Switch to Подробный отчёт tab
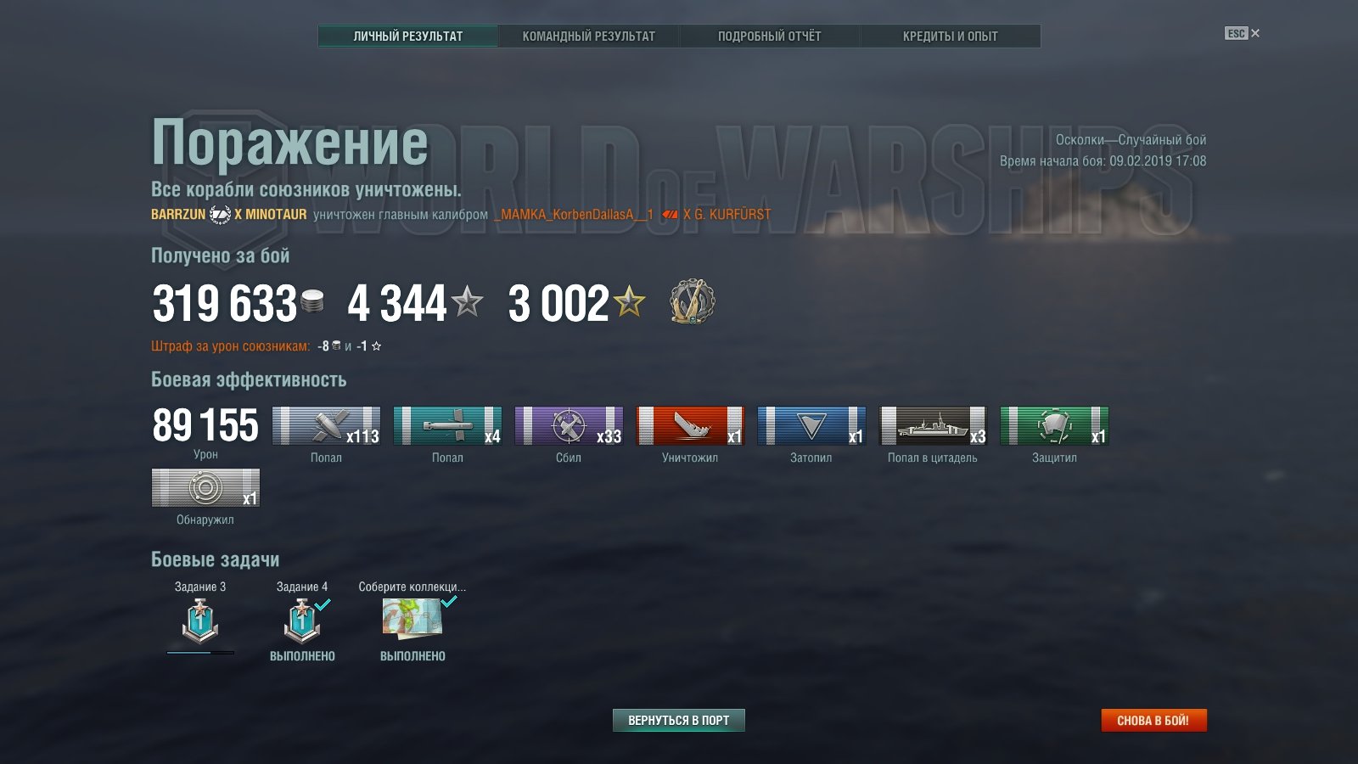This screenshot has height=764, width=1358. coord(769,36)
